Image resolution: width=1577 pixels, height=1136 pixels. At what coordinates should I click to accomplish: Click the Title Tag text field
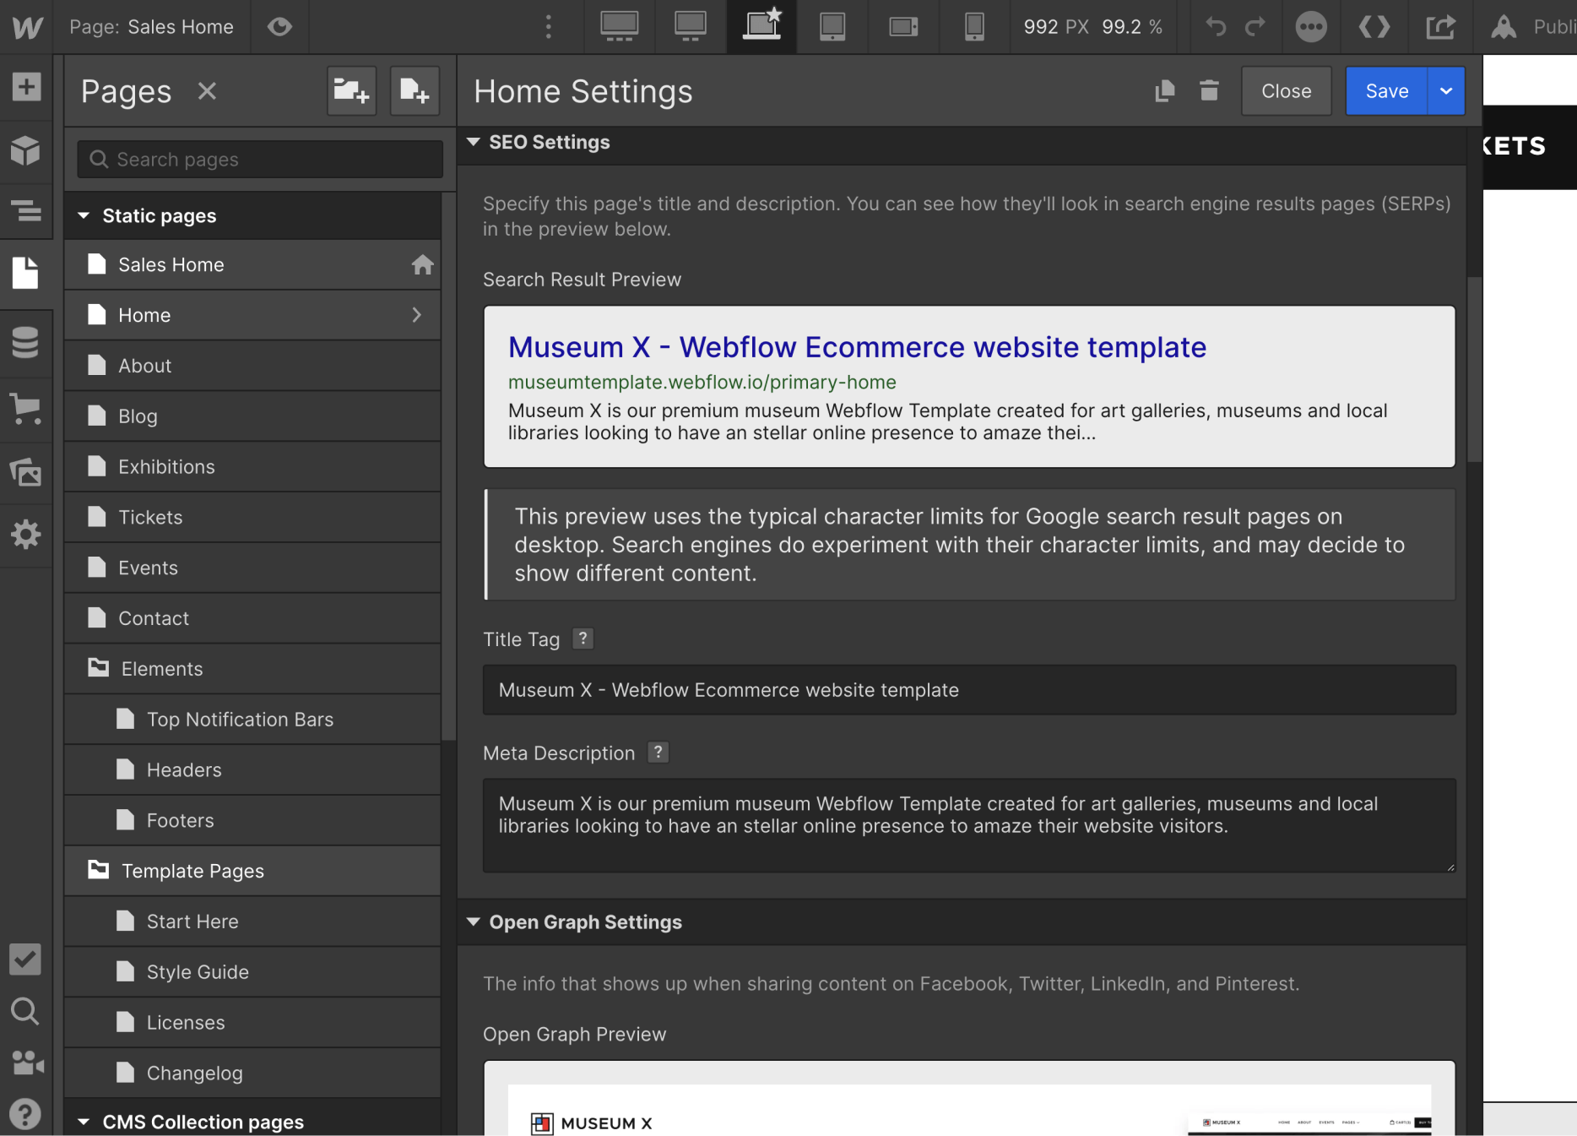969,690
